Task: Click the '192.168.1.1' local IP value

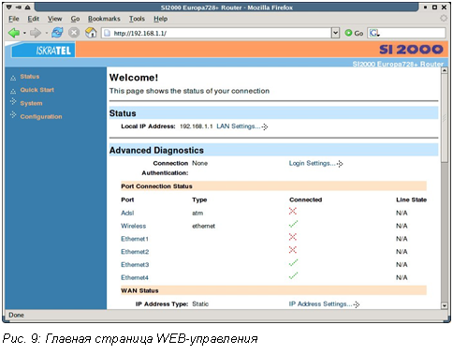Action: coord(197,126)
